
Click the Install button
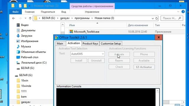click(x=79, y=60)
